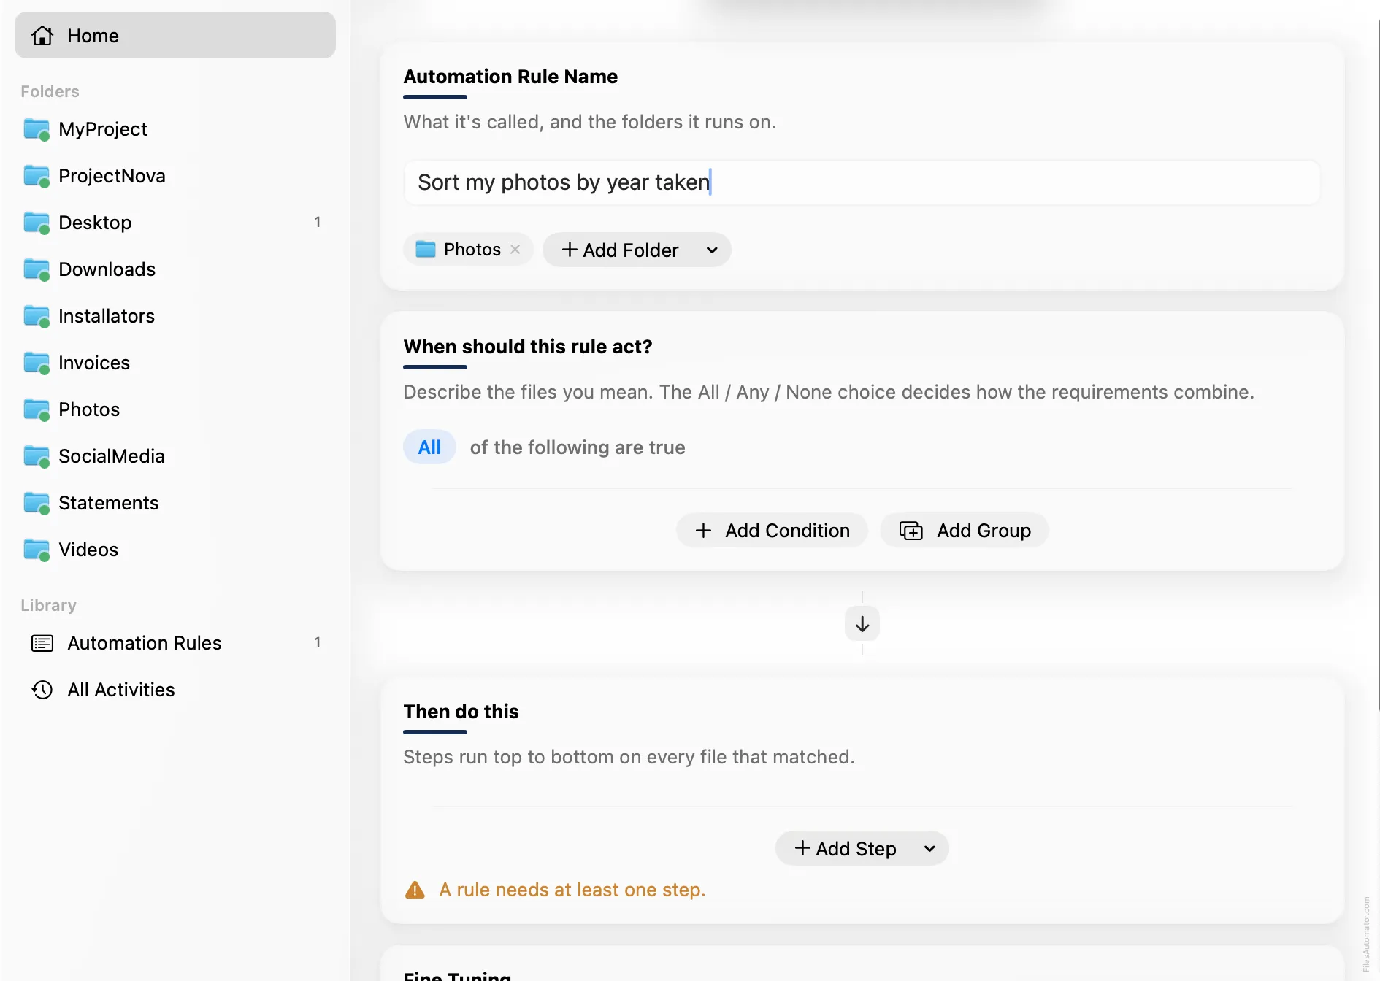
Task: Click the MyProject folder icon
Action: point(37,129)
